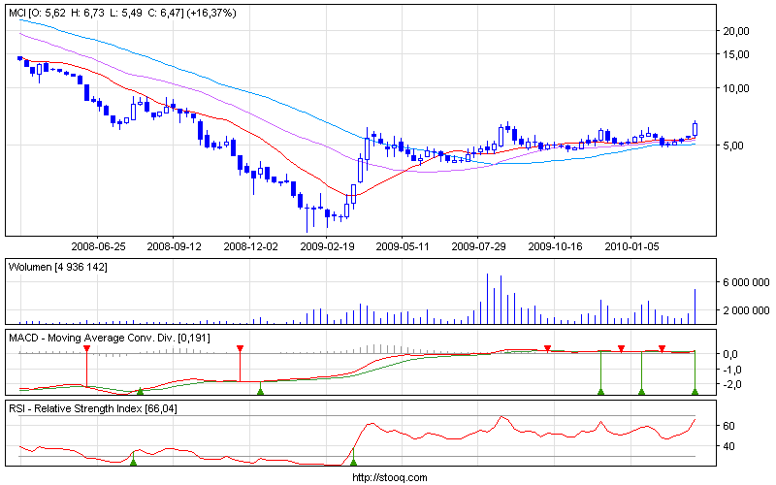The width and height of the screenshot is (776, 485).
Task: Click the rightmost red triangle in the MACD panel
Action: point(662,347)
